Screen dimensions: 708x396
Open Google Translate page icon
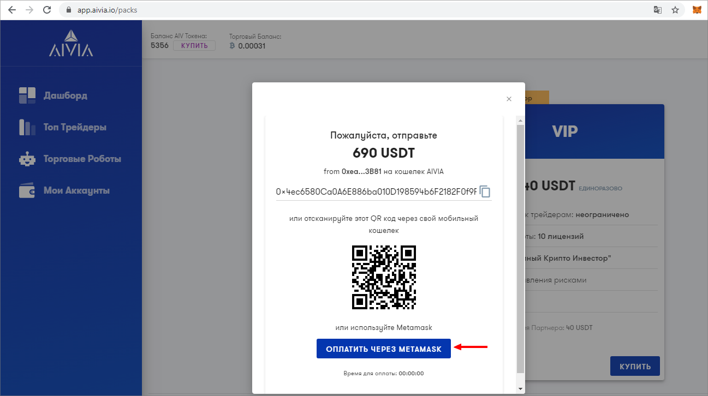click(x=658, y=10)
